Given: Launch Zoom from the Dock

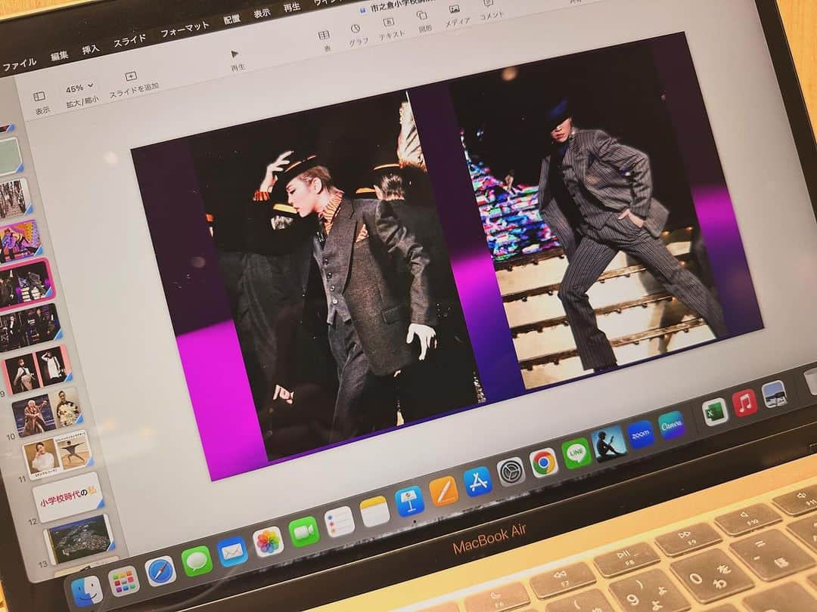Looking at the screenshot, I should pyautogui.click(x=640, y=434).
